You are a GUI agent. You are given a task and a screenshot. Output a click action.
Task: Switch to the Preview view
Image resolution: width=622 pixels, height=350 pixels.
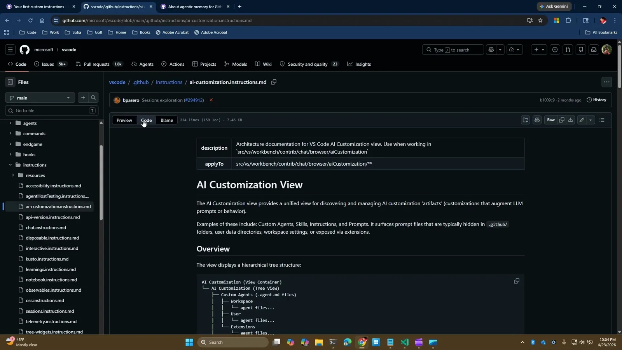tap(124, 120)
